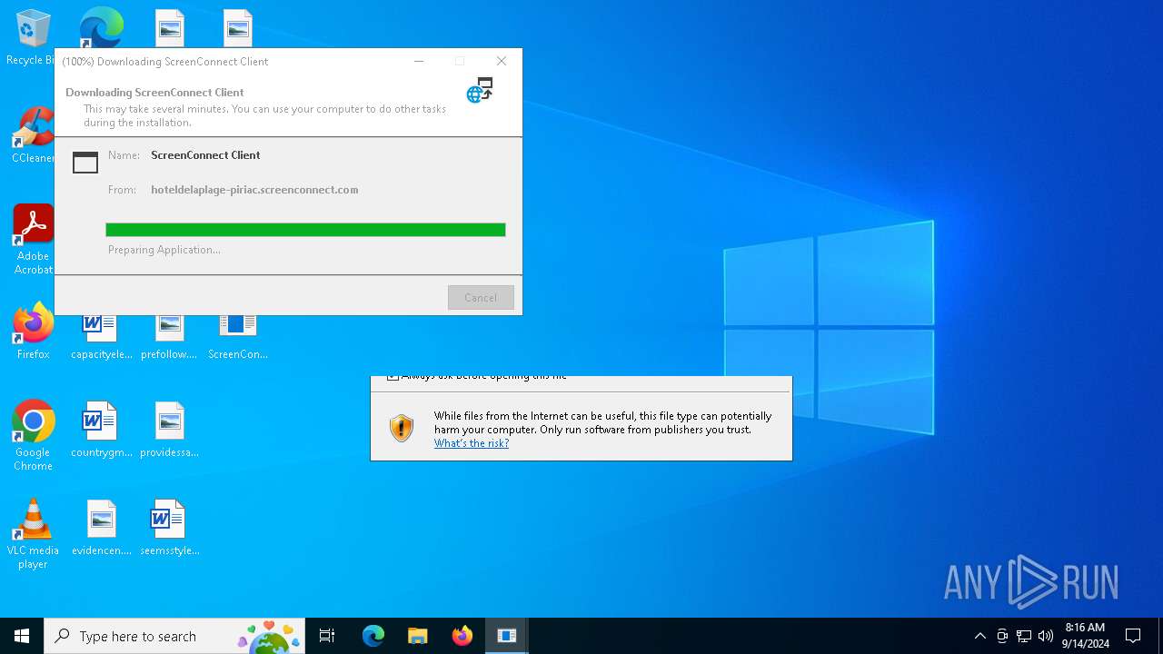Viewport: 1163px width, 654px height.
Task: Open the CCleaner desktop shortcut
Action: [33, 136]
